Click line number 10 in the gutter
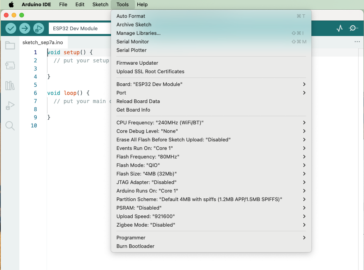 point(34,126)
